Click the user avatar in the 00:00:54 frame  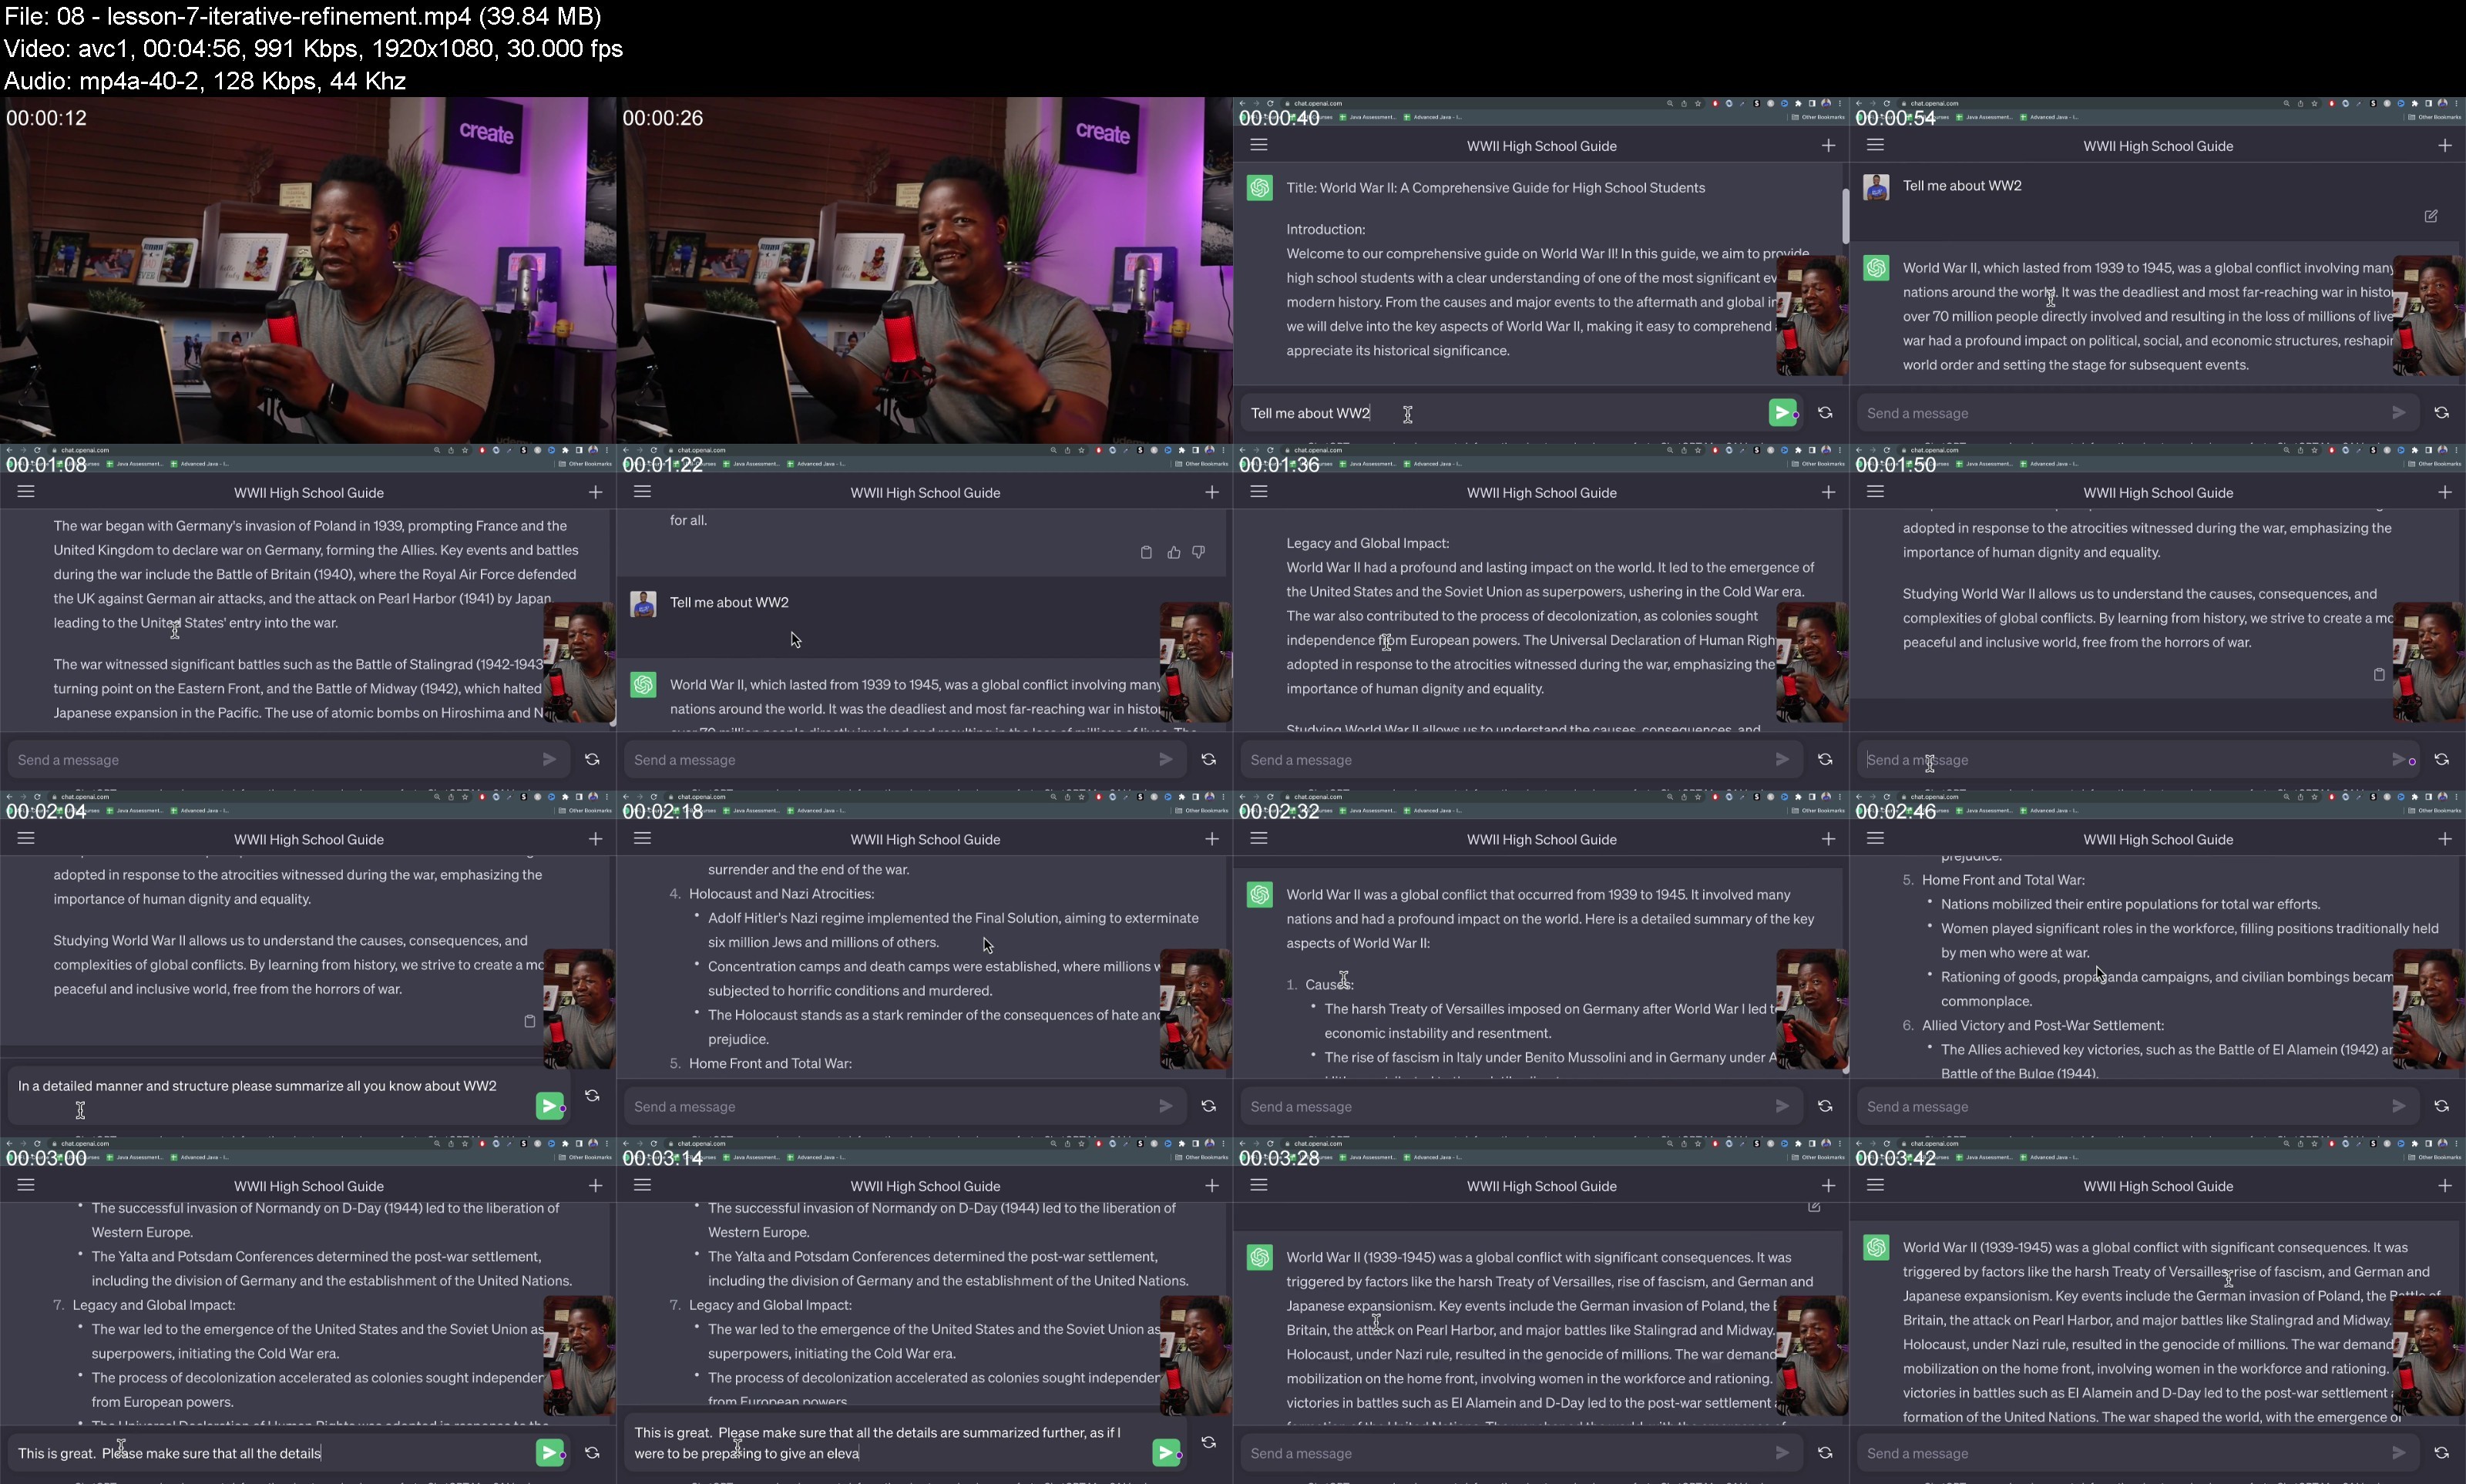(1876, 187)
